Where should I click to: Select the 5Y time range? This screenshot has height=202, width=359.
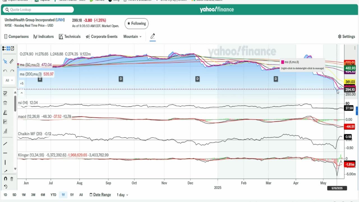(x=72, y=195)
